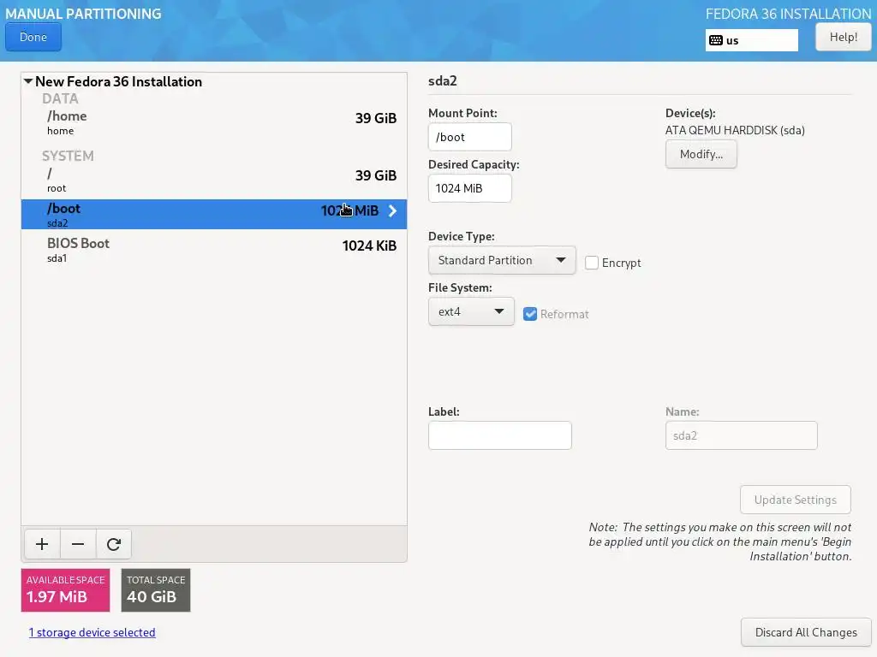Click 39 GiB size of /home
This screenshot has width=877, height=657.
[376, 118]
